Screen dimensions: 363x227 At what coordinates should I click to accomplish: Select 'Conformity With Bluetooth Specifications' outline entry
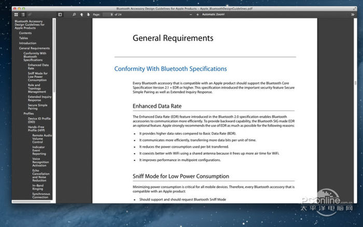pyautogui.click(x=35, y=56)
